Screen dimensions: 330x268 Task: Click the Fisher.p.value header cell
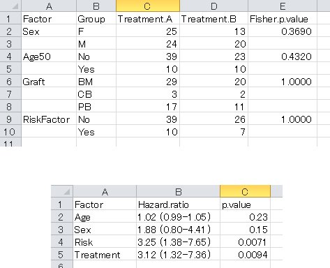click(x=283, y=19)
